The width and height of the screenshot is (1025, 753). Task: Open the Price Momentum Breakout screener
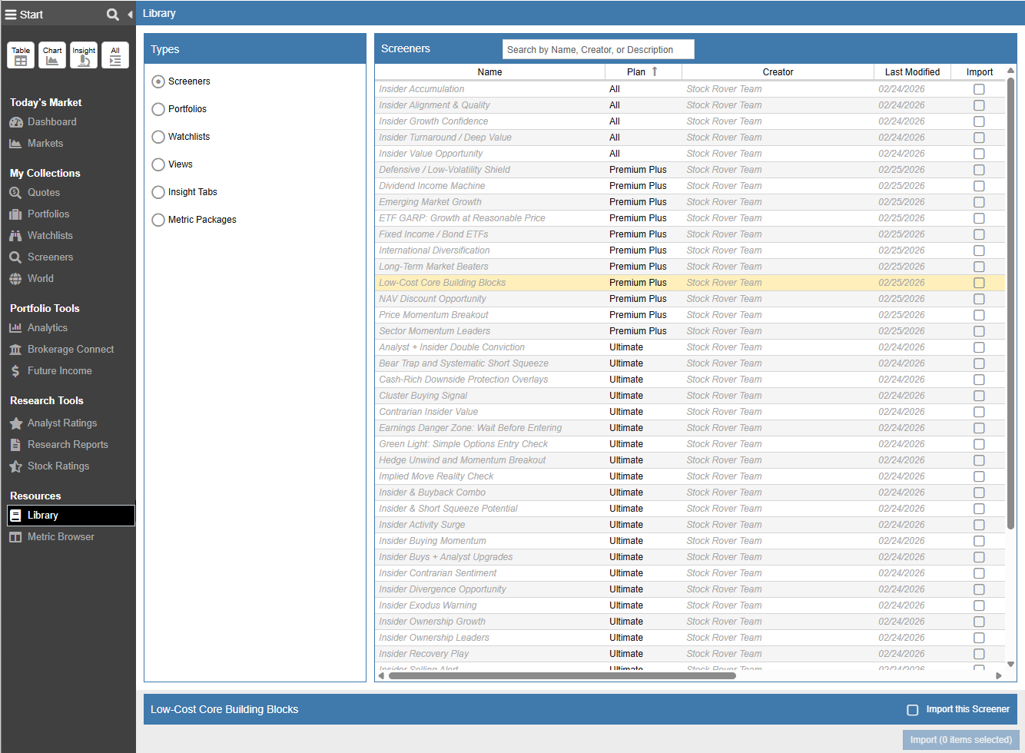[433, 315]
